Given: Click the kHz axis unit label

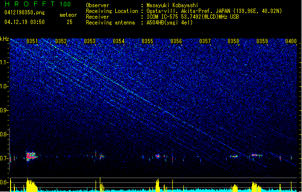Looking at the screenshot, I should [x=4, y=39].
